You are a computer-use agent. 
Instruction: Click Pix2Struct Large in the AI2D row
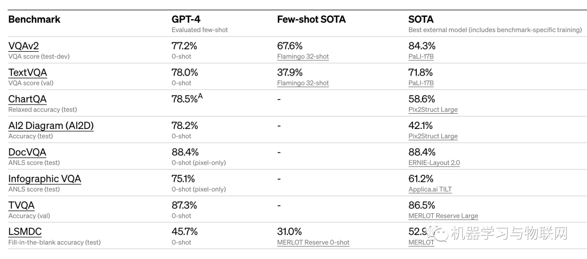(x=433, y=137)
